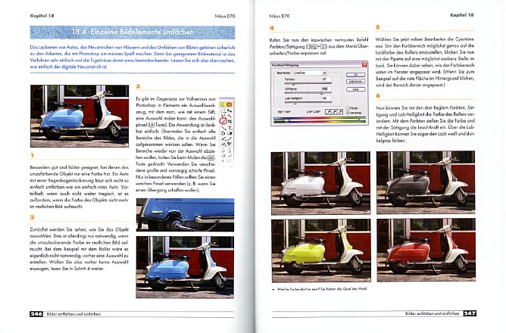This screenshot has height=333, width=506.
Task: Click the red-painted scooter image
Action: point(426,250)
